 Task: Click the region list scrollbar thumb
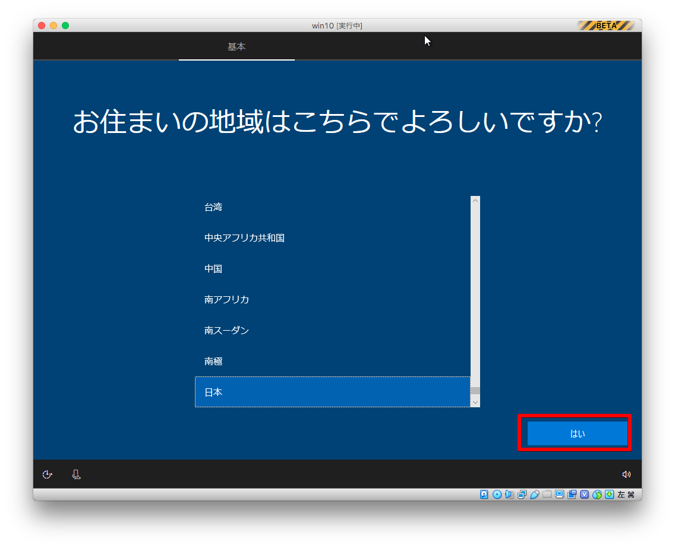tap(475, 391)
